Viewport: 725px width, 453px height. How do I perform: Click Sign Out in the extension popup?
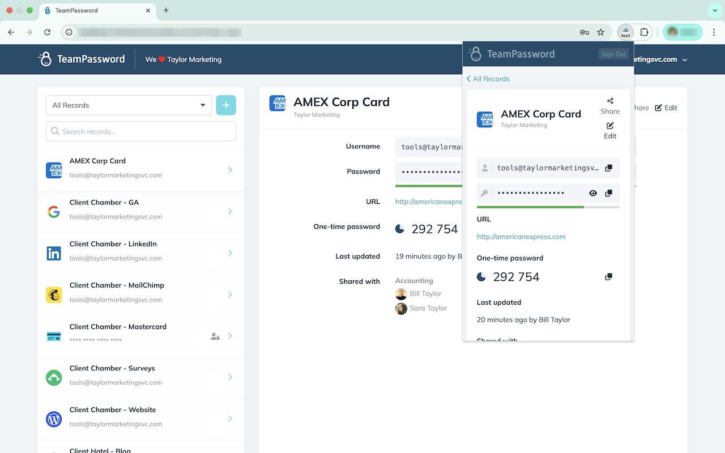[613, 54]
